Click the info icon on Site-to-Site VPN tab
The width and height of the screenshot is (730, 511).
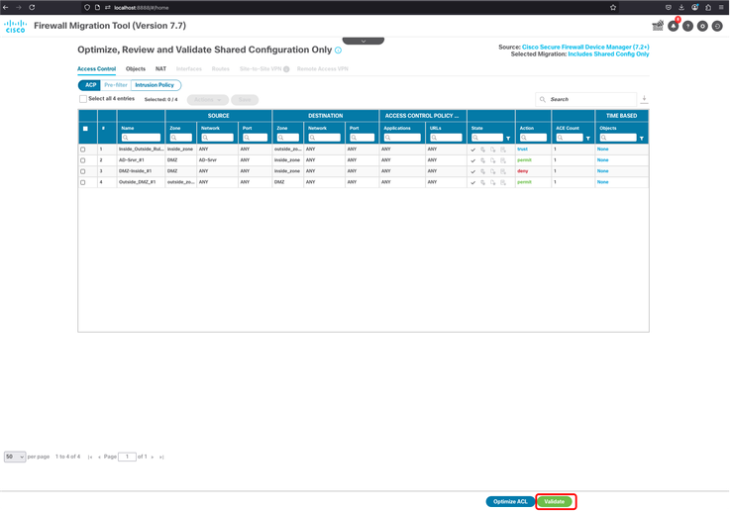click(286, 69)
